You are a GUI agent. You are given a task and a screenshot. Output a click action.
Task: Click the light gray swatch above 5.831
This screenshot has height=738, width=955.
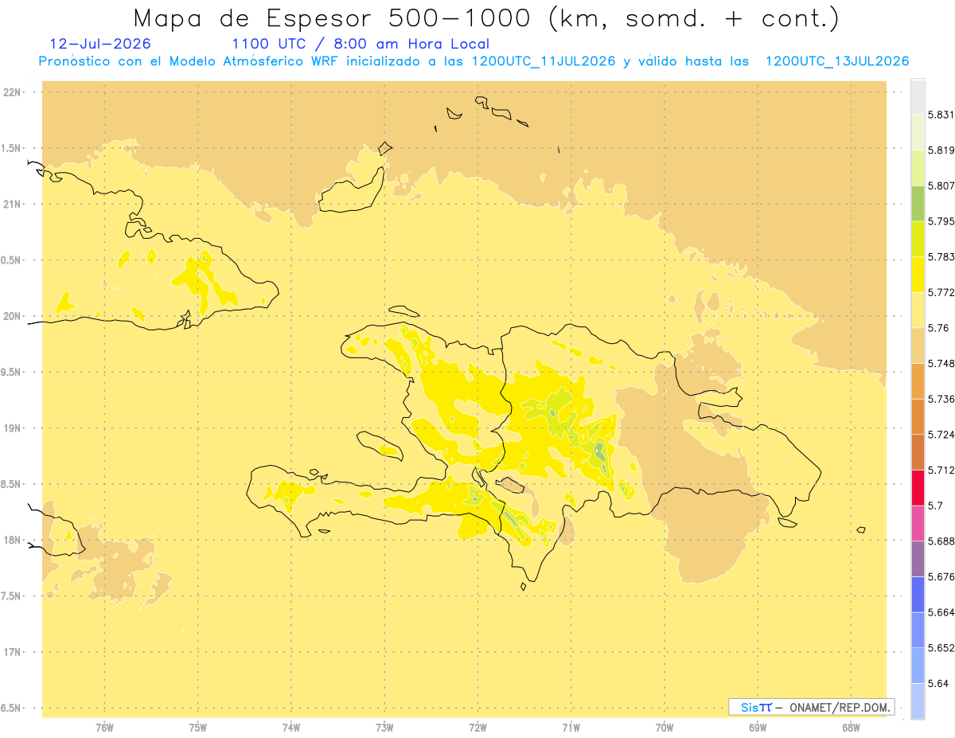click(918, 96)
